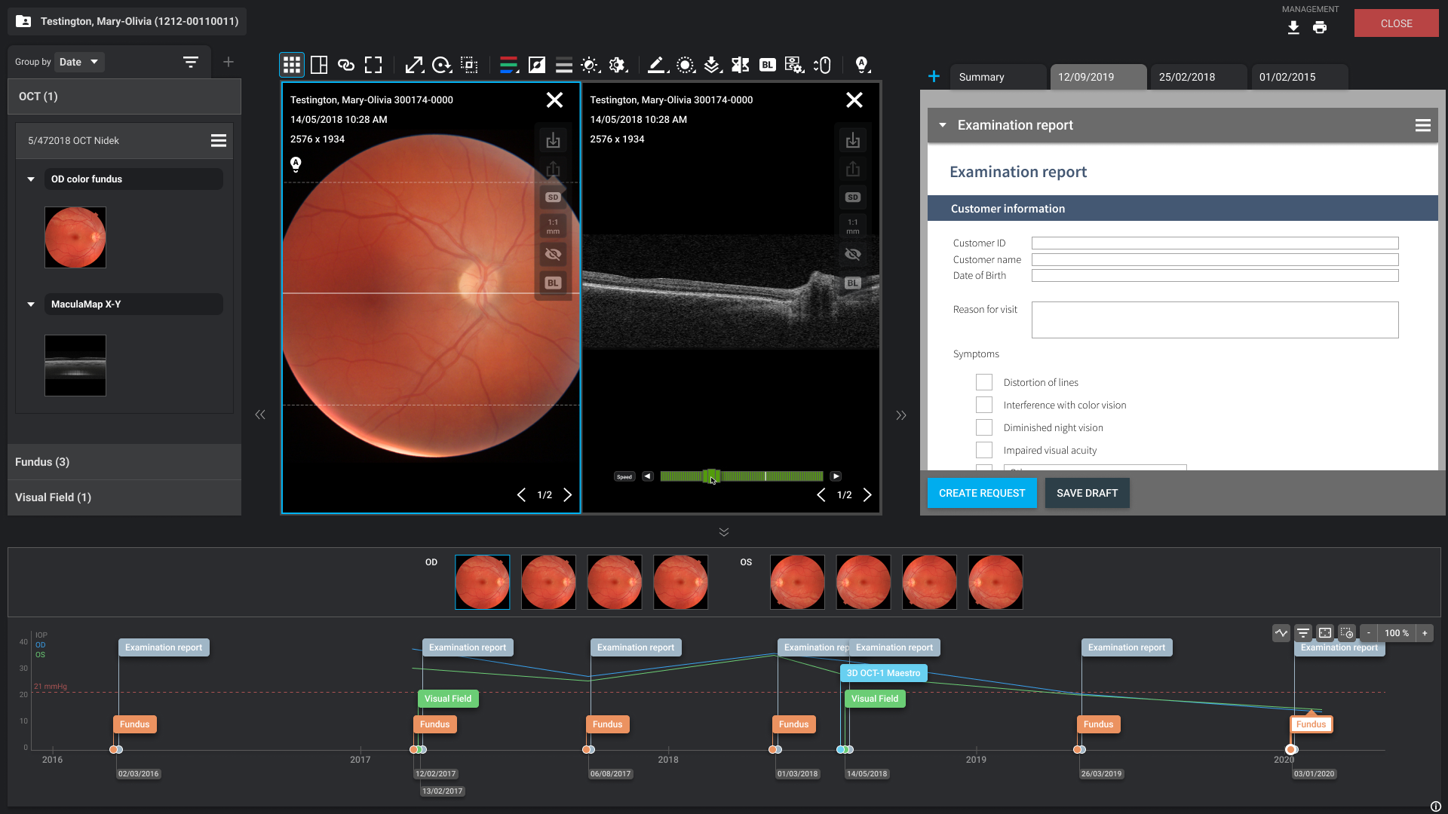Select the pencil annotation tool
This screenshot has width=1448, height=814.
pos(656,65)
